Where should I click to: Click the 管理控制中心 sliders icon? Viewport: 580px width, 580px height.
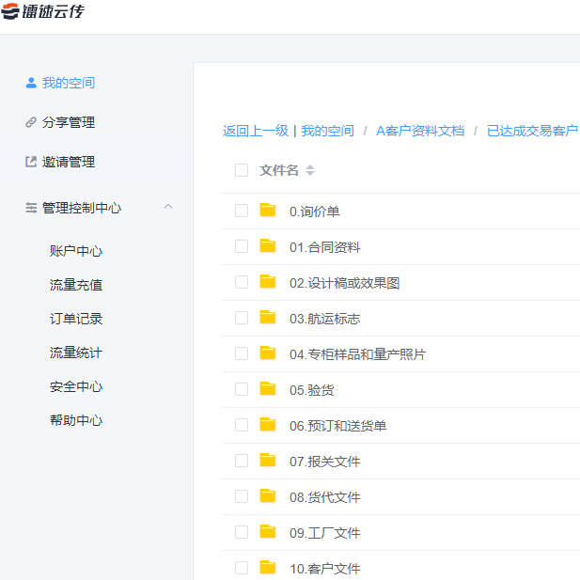[x=31, y=208]
